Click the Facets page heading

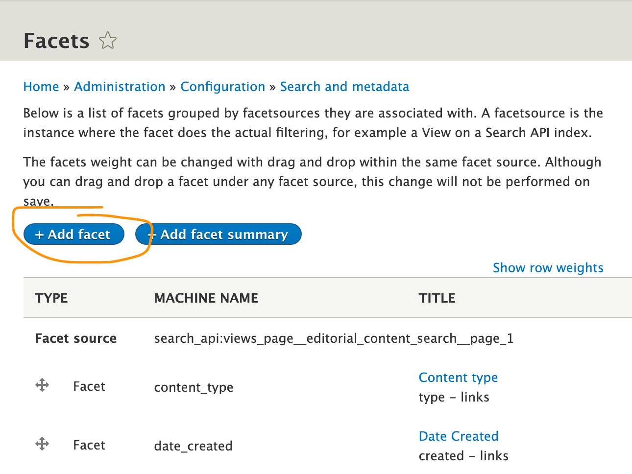point(56,41)
